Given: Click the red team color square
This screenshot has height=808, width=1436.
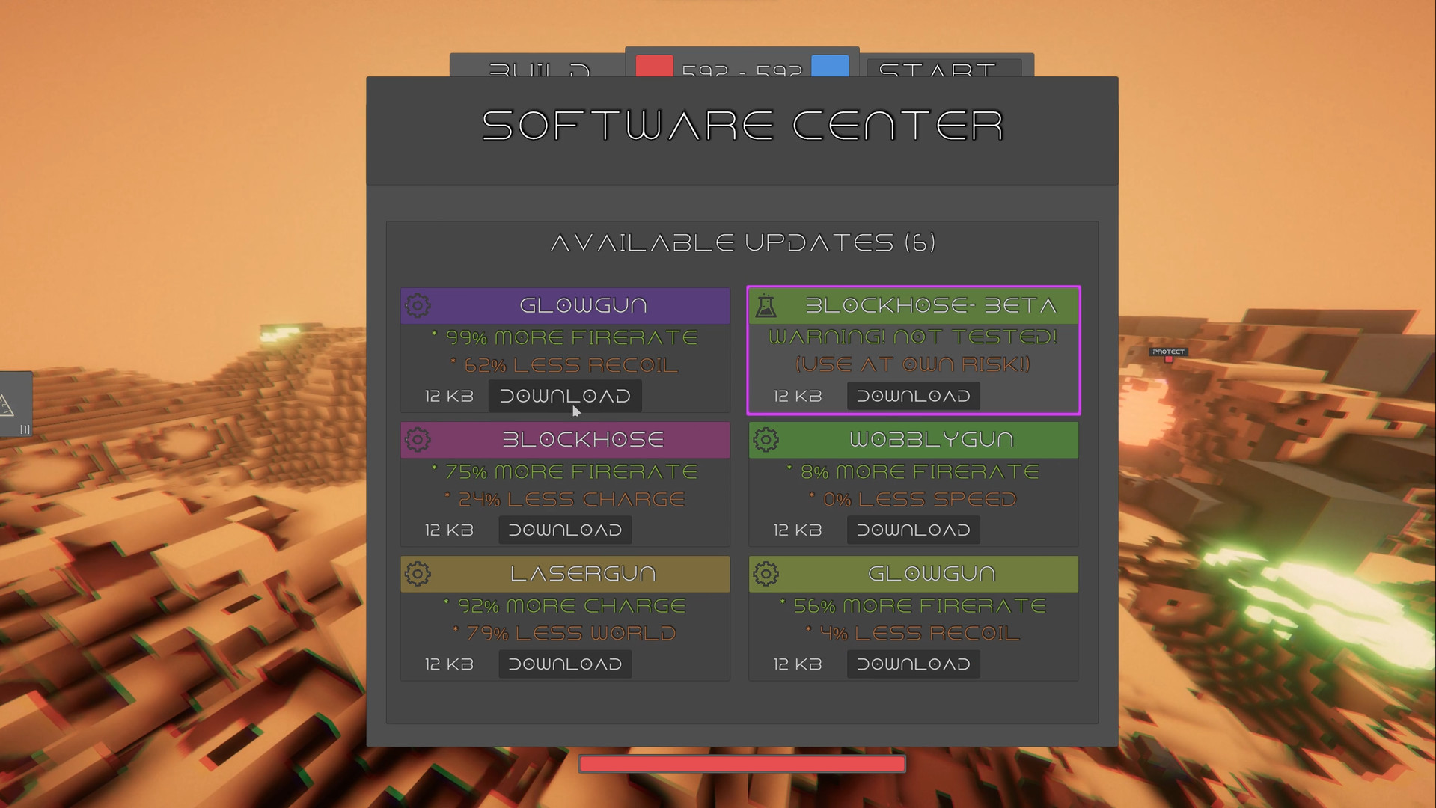Looking at the screenshot, I should pyautogui.click(x=654, y=66).
